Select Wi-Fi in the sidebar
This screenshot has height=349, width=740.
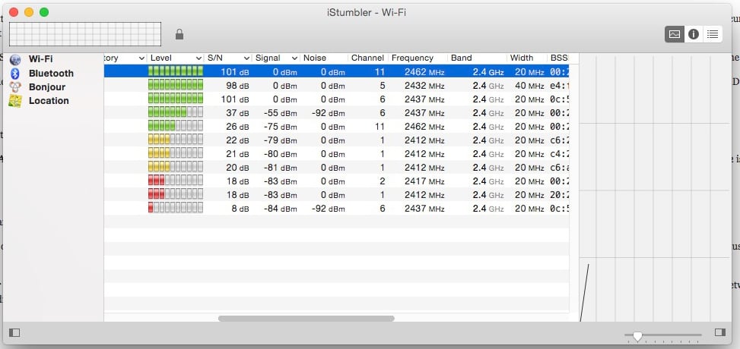pyautogui.click(x=40, y=59)
